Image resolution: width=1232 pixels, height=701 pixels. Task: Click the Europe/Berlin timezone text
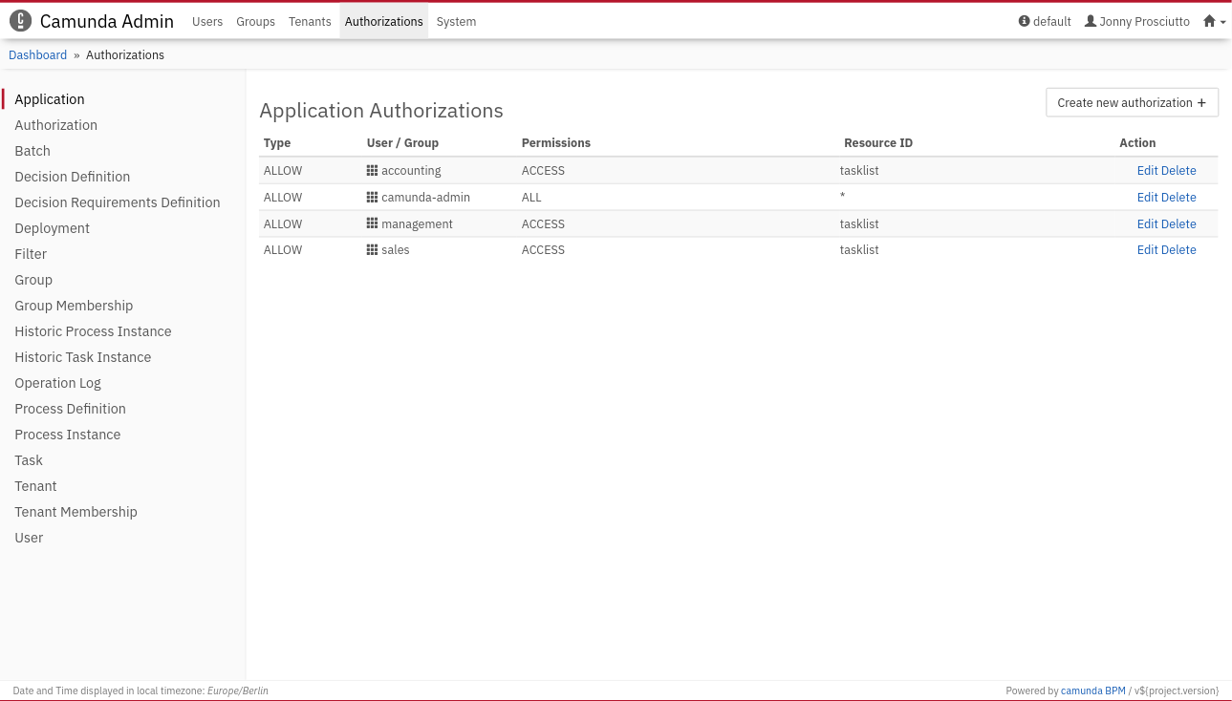pos(238,690)
